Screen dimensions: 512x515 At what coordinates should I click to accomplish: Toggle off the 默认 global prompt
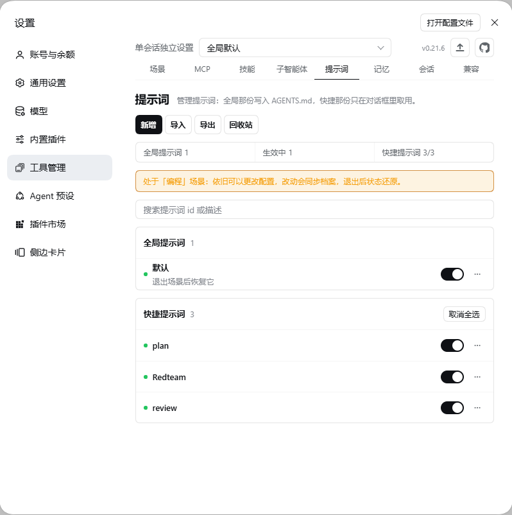(452, 274)
